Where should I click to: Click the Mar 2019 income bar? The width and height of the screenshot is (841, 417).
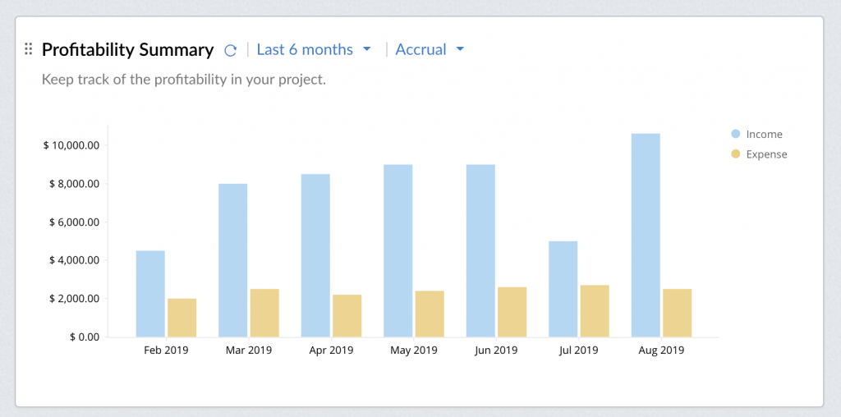tap(232, 260)
